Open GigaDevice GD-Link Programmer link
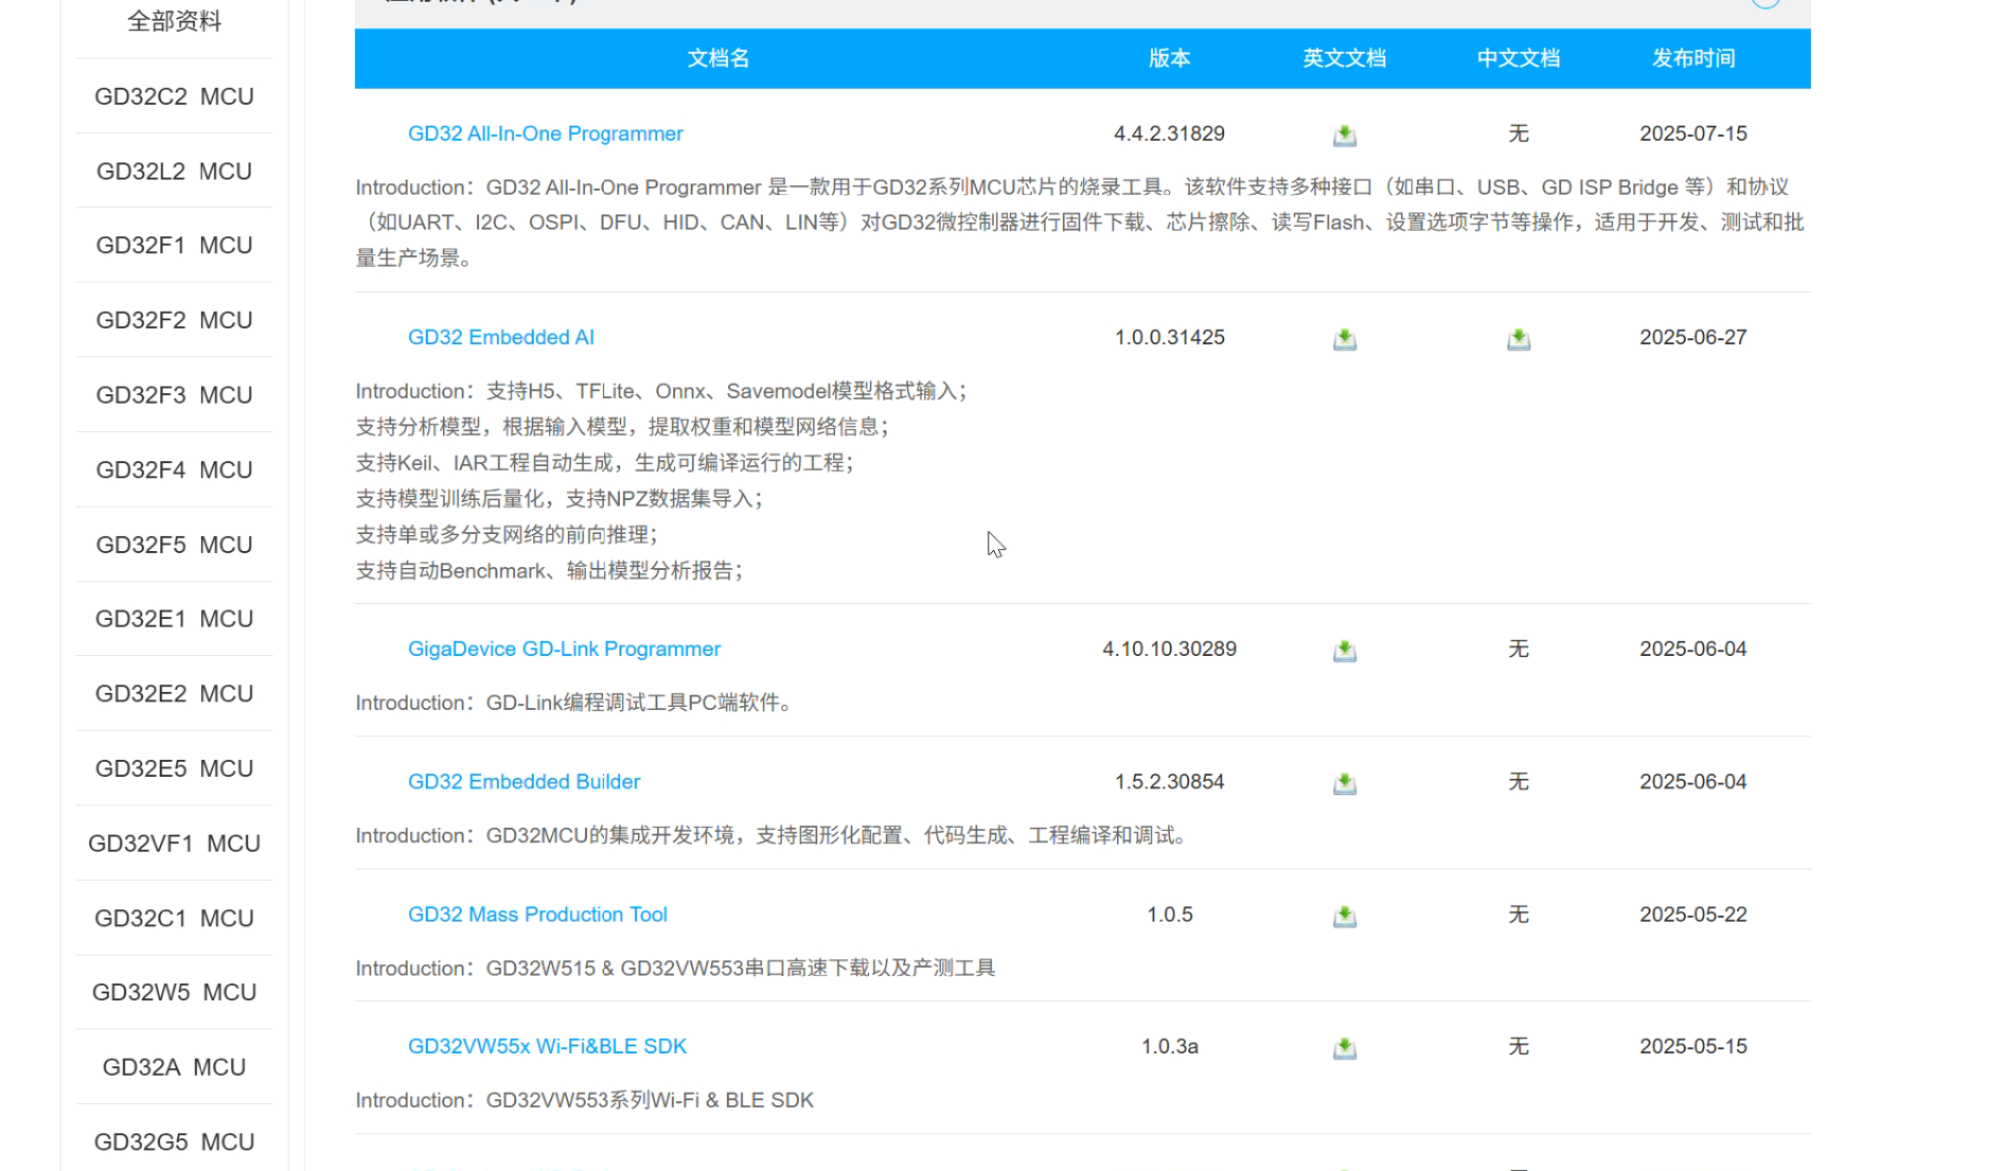The width and height of the screenshot is (2015, 1171). click(565, 649)
